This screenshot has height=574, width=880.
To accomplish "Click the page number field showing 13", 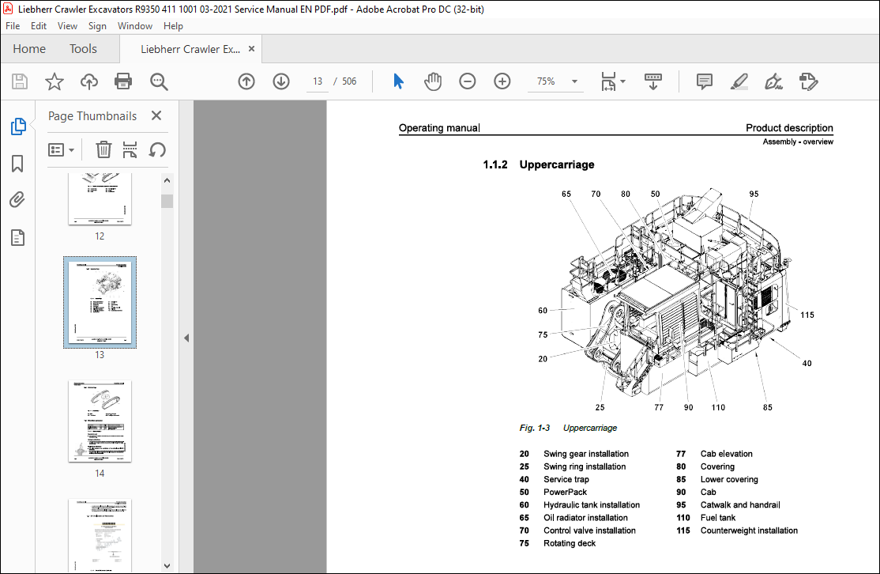I will [318, 81].
